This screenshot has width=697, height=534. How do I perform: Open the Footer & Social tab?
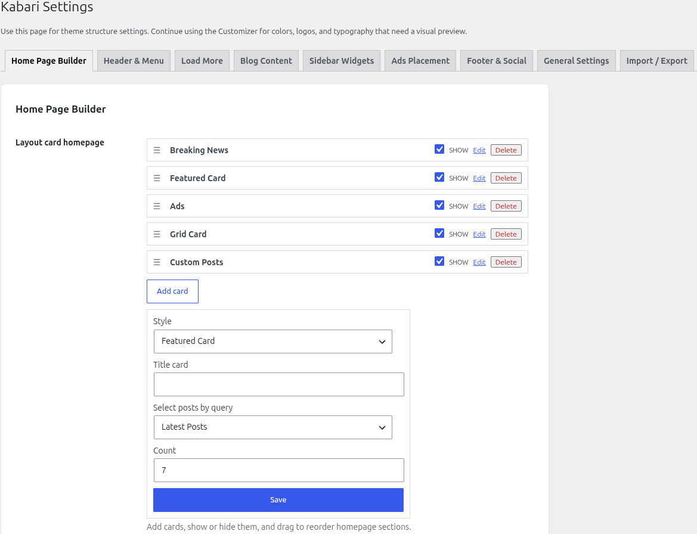pyautogui.click(x=497, y=61)
